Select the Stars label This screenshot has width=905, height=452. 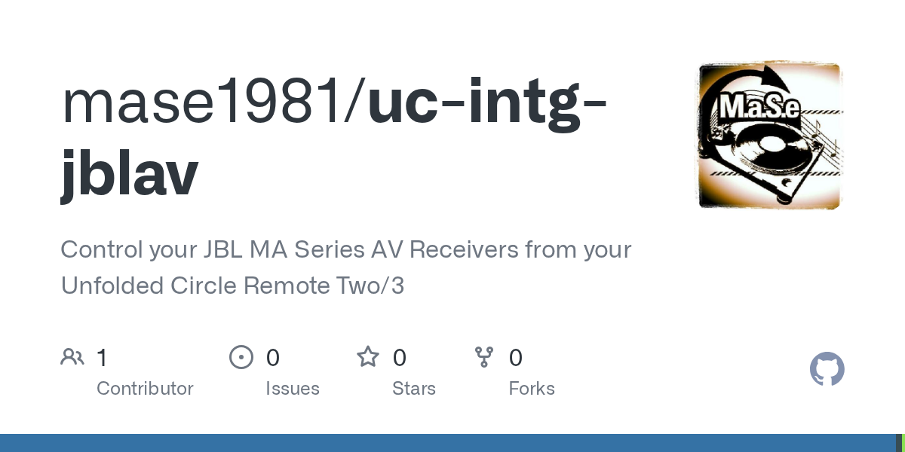pyautogui.click(x=414, y=389)
